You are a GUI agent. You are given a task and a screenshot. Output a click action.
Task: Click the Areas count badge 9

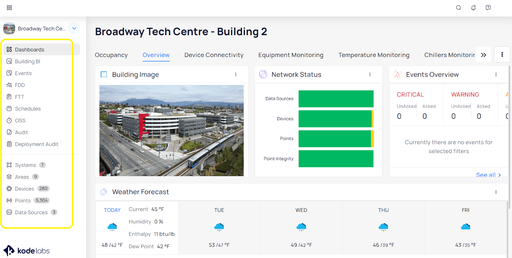point(36,177)
